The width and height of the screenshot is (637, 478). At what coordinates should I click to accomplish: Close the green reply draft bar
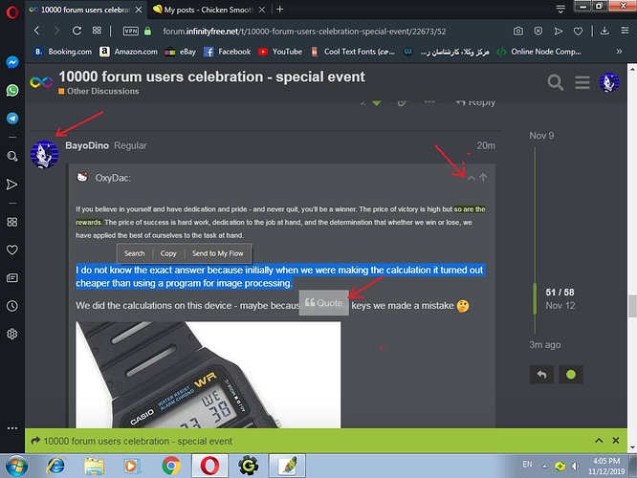[x=616, y=441]
